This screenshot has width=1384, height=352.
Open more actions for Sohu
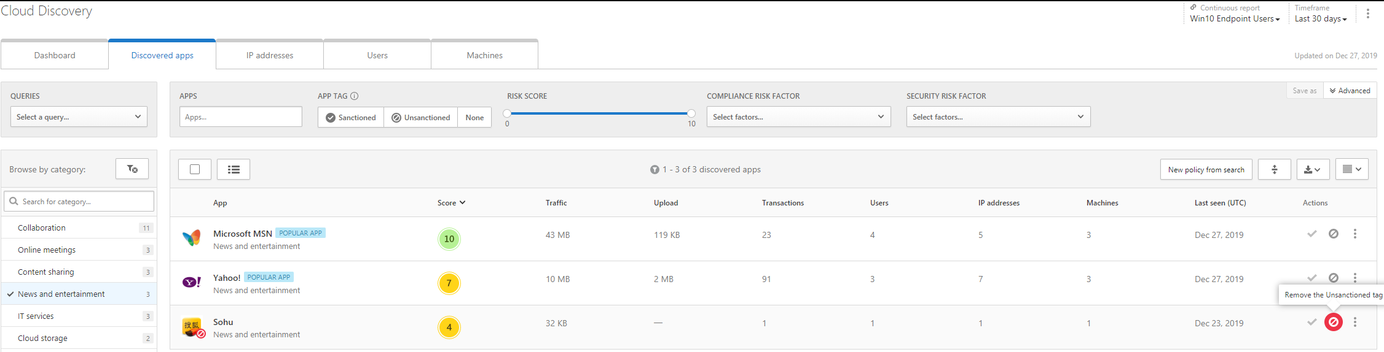tap(1355, 322)
